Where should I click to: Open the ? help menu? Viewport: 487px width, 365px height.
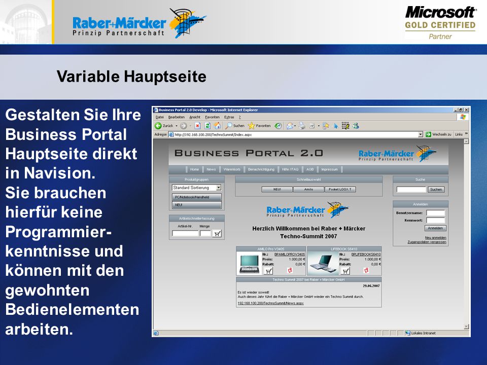pyautogui.click(x=240, y=117)
